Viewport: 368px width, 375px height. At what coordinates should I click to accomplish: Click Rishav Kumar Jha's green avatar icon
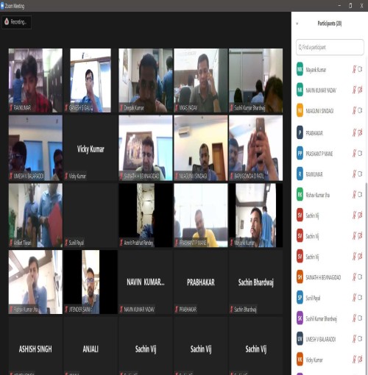[x=300, y=195]
